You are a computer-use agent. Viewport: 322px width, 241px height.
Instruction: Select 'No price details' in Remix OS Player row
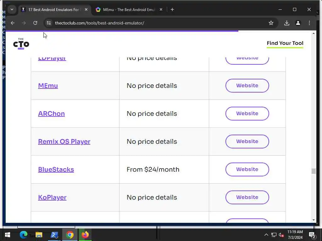coord(152,142)
